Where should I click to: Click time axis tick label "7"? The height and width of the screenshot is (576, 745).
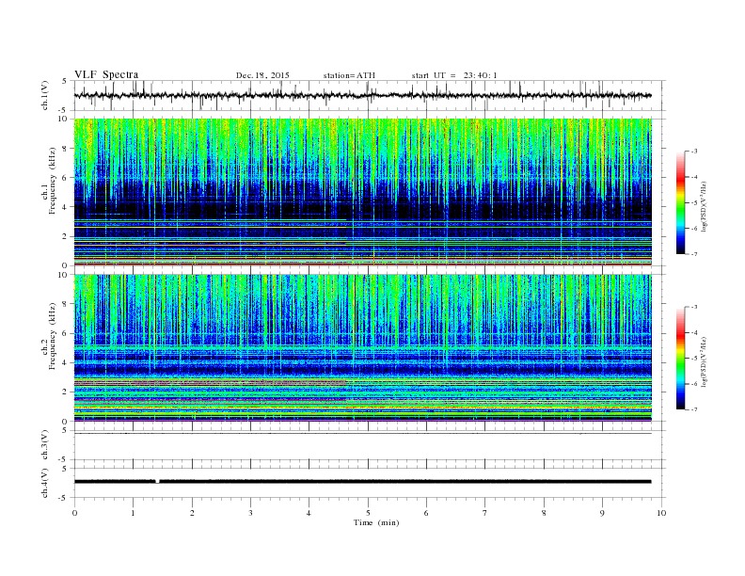[485, 513]
